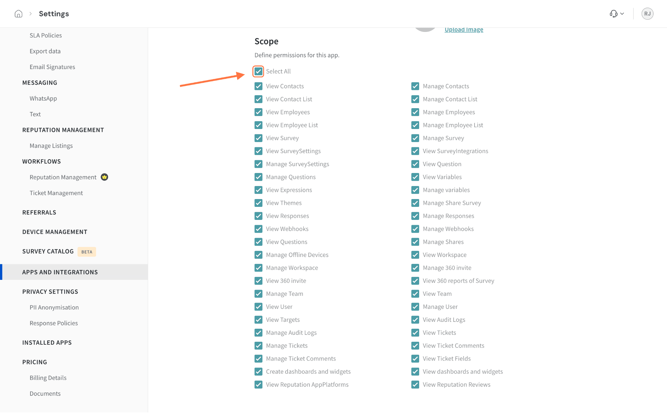This screenshot has width=667, height=417.
Task: Click the Upload Image link
Action: click(x=464, y=29)
